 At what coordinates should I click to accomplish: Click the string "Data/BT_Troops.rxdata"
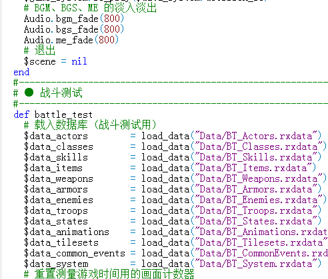(255, 210)
